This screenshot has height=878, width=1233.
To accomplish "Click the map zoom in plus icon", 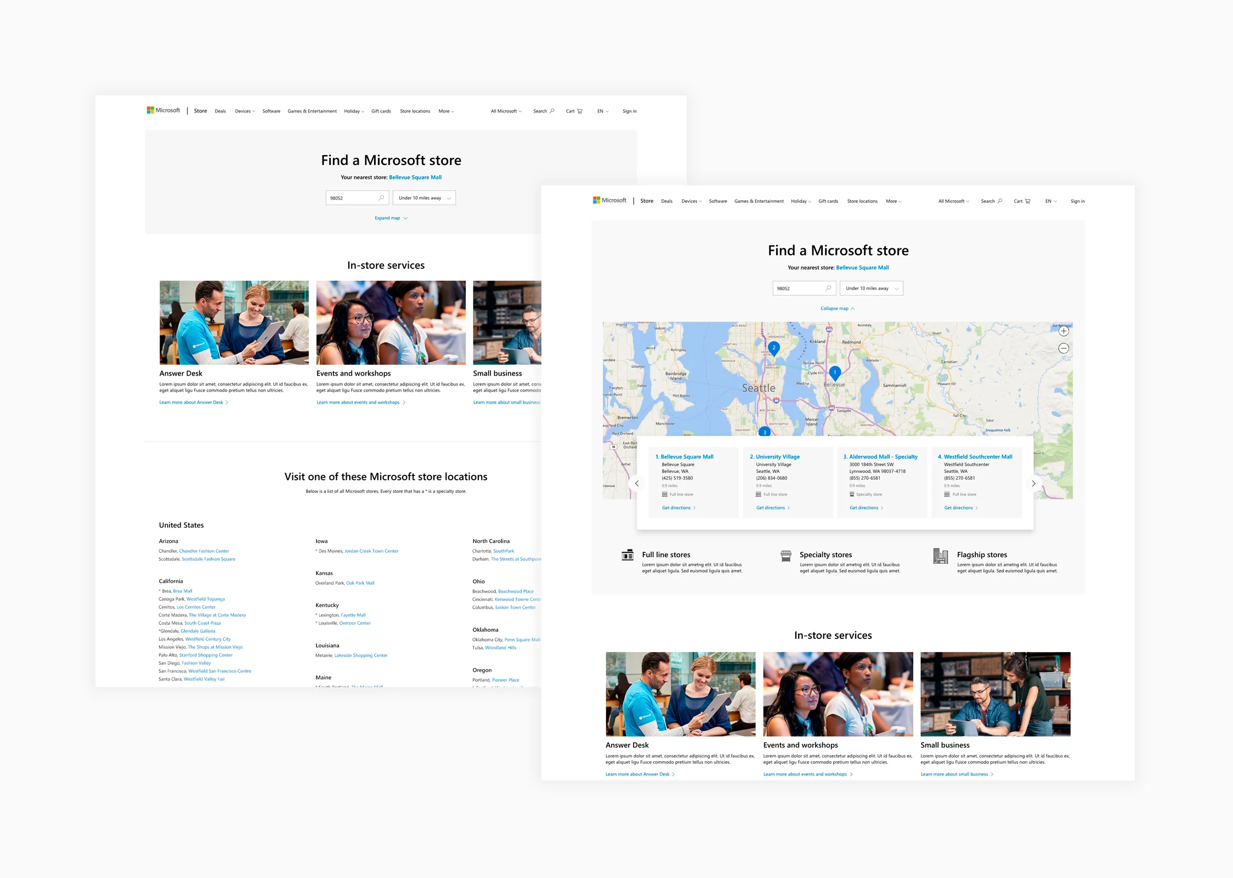I will [x=1064, y=331].
